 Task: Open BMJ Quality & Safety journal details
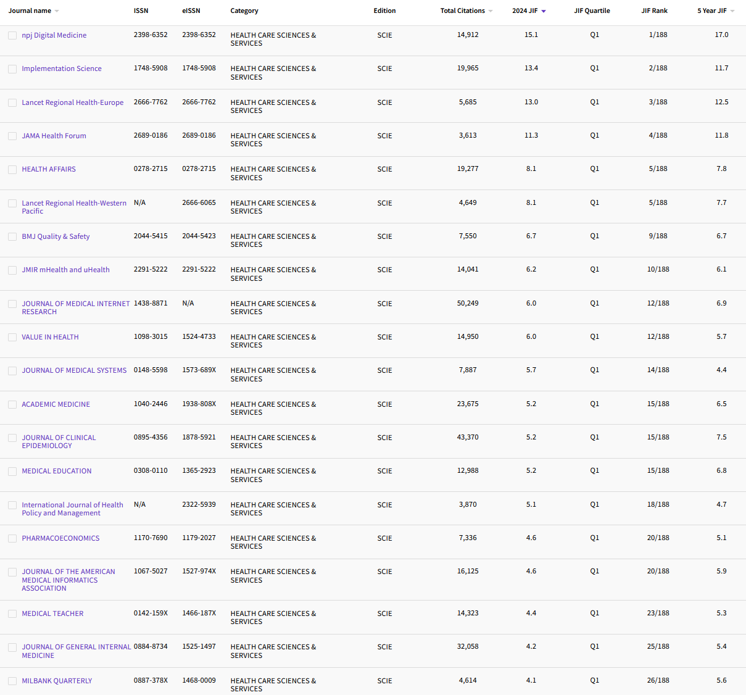[56, 236]
